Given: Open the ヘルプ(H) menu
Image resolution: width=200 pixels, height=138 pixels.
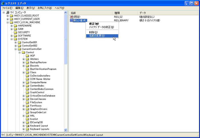Looking at the screenshot, I should tap(59, 8).
